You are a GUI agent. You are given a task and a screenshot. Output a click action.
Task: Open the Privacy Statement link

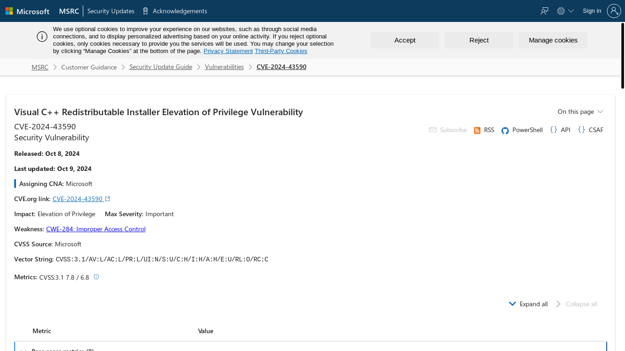[228, 51]
